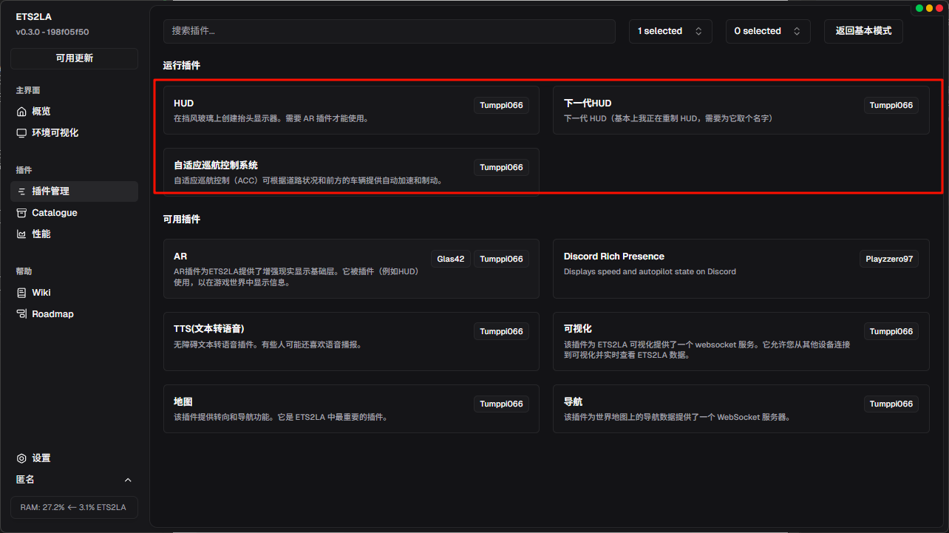Click the Roadmap icon in sidebar
Screen dimensions: 949x533
pos(21,314)
